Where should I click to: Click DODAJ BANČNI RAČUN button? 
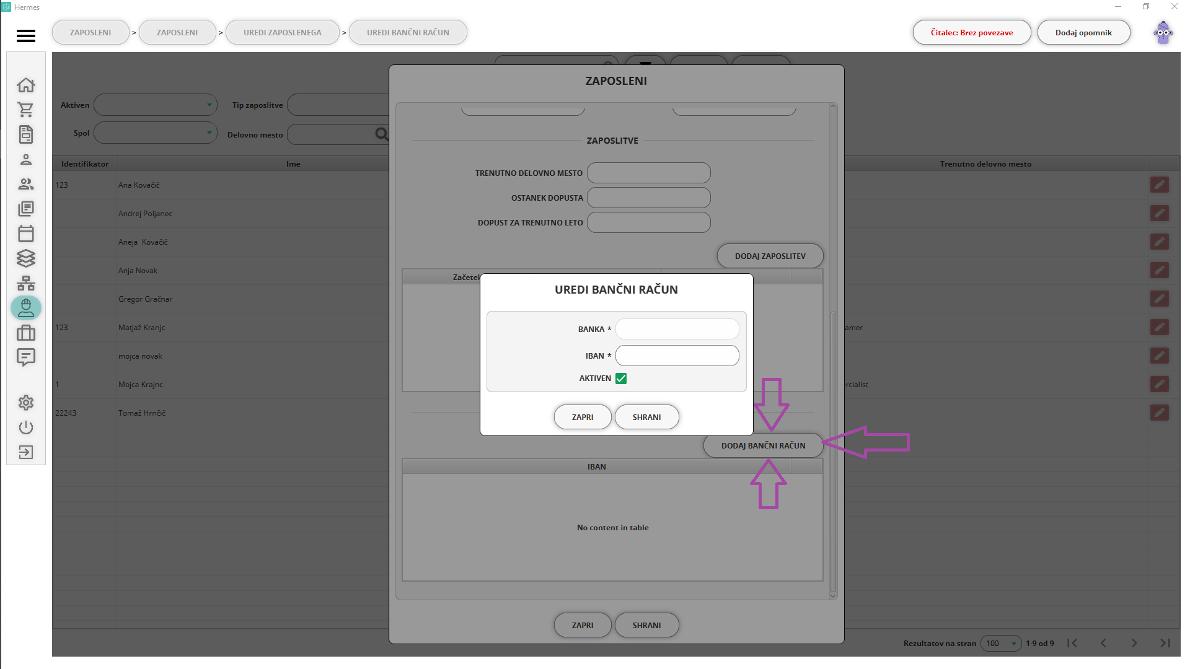point(763,445)
